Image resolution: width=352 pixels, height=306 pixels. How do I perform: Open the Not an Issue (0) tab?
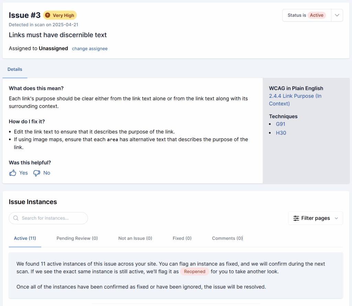[135, 238]
